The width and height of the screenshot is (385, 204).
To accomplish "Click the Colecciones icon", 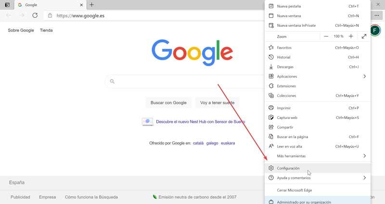I will [x=271, y=96].
